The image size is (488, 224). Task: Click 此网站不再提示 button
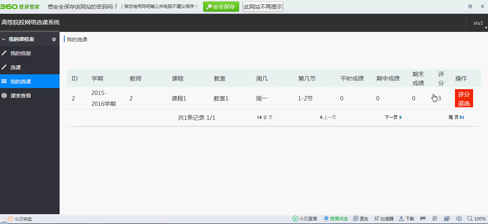tap(263, 7)
